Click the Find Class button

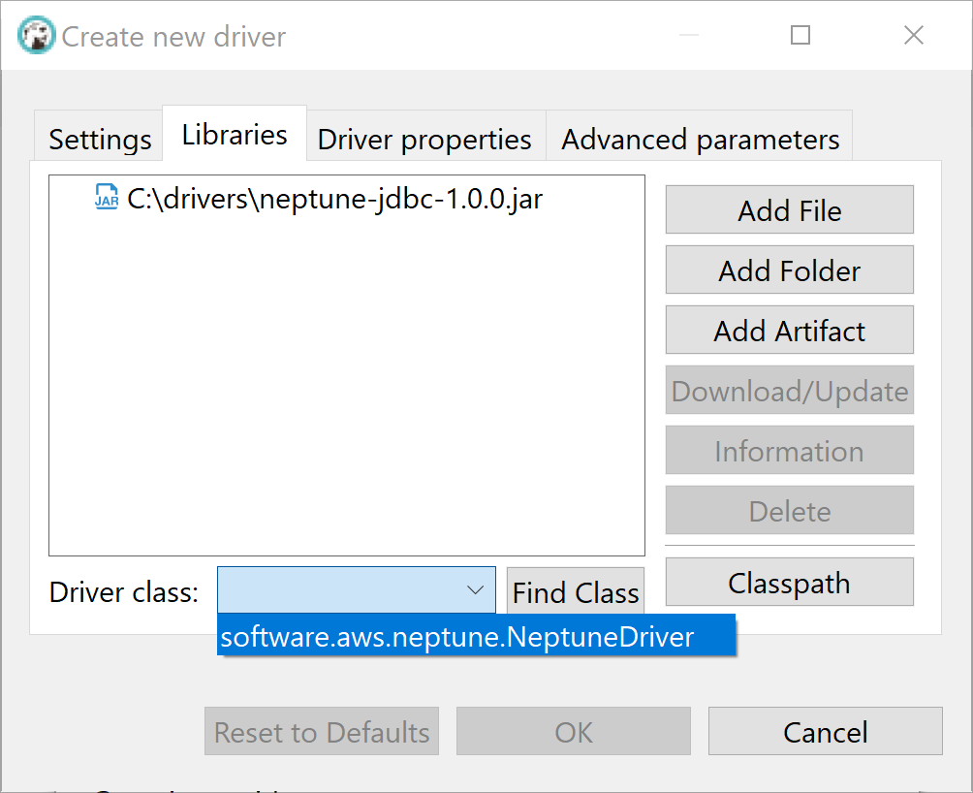click(x=576, y=592)
